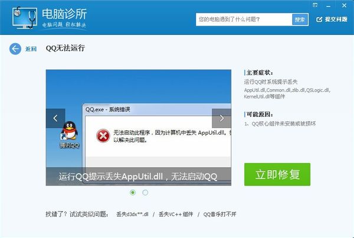The image size is (354, 238).
Task: Open the title bar menu icon beside minimize
Action: [x=315, y=5]
